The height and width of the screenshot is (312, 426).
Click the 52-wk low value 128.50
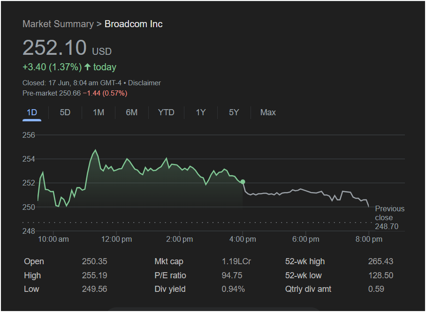pos(380,275)
